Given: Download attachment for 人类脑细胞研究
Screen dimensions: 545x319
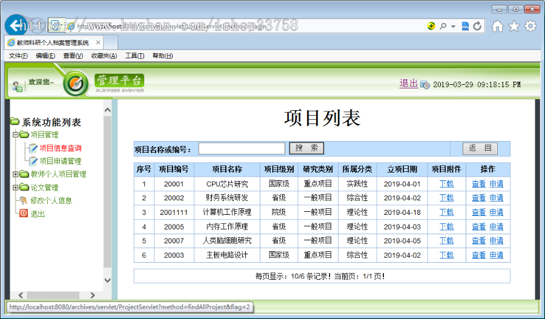Looking at the screenshot, I should pyautogui.click(x=446, y=241).
